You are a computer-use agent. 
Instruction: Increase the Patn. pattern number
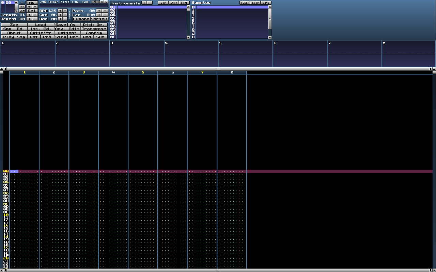click(99, 11)
